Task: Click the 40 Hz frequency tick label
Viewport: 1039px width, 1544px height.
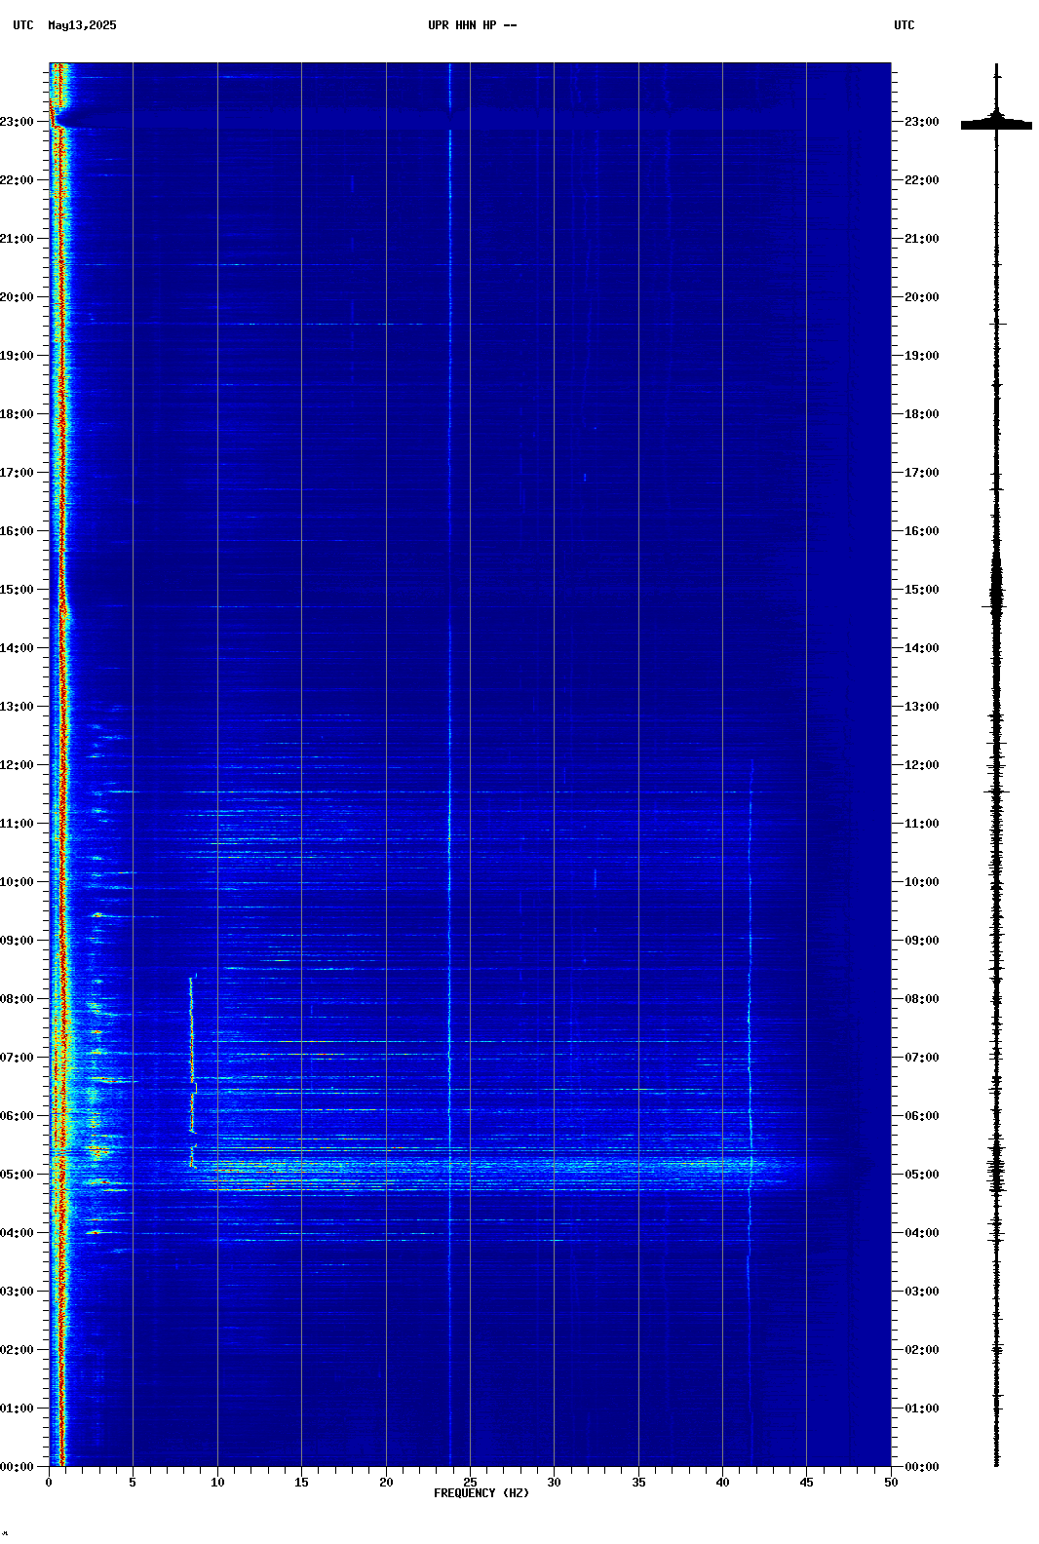Action: (722, 1483)
